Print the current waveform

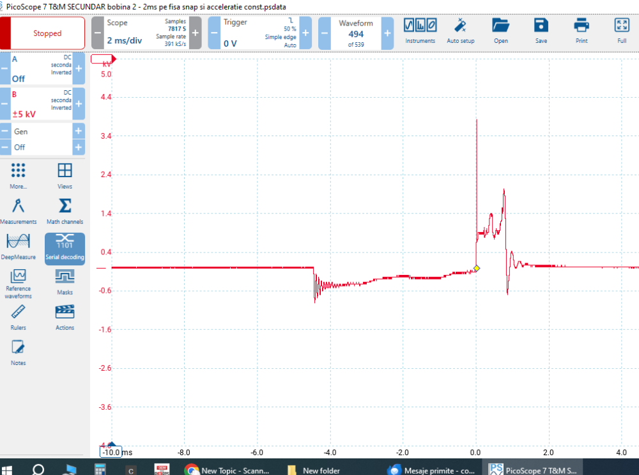pos(581,31)
